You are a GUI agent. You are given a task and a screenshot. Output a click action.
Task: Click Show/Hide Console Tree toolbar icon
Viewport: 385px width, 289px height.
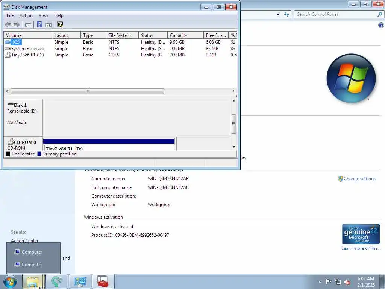coord(28,24)
